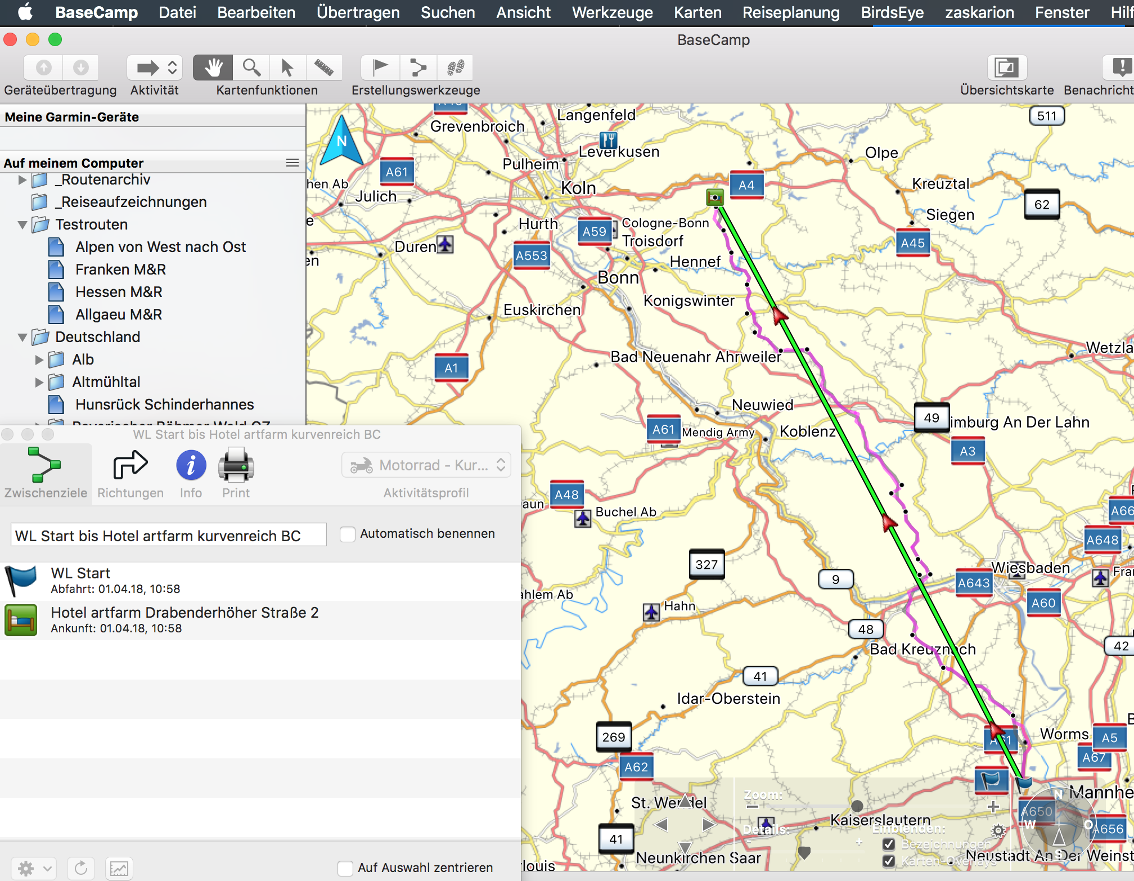The width and height of the screenshot is (1134, 881).
Task: Open the elevation graph button
Action: tap(119, 868)
